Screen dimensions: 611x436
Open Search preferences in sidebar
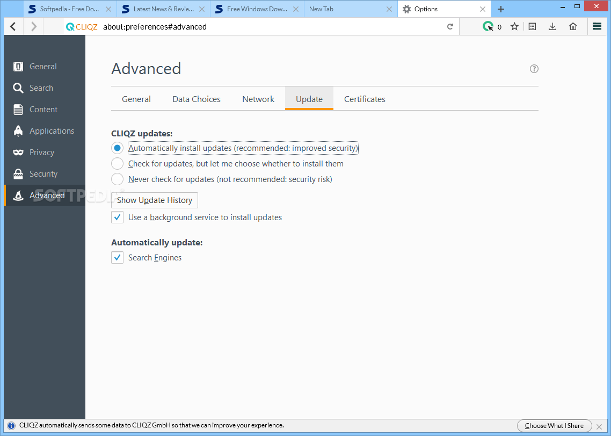(x=45, y=88)
